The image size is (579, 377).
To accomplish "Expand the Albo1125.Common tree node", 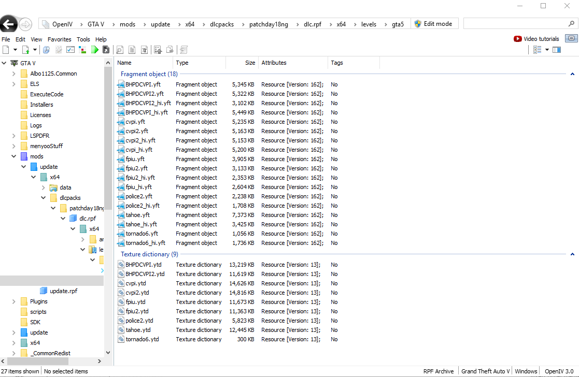I will coord(13,74).
